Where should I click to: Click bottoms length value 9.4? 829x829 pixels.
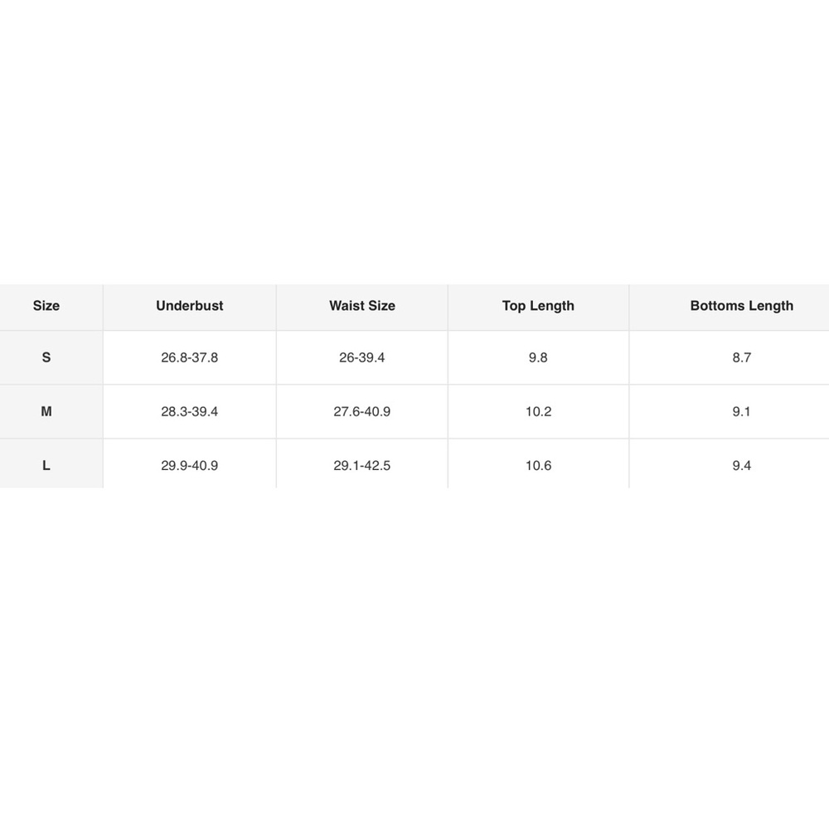point(742,465)
